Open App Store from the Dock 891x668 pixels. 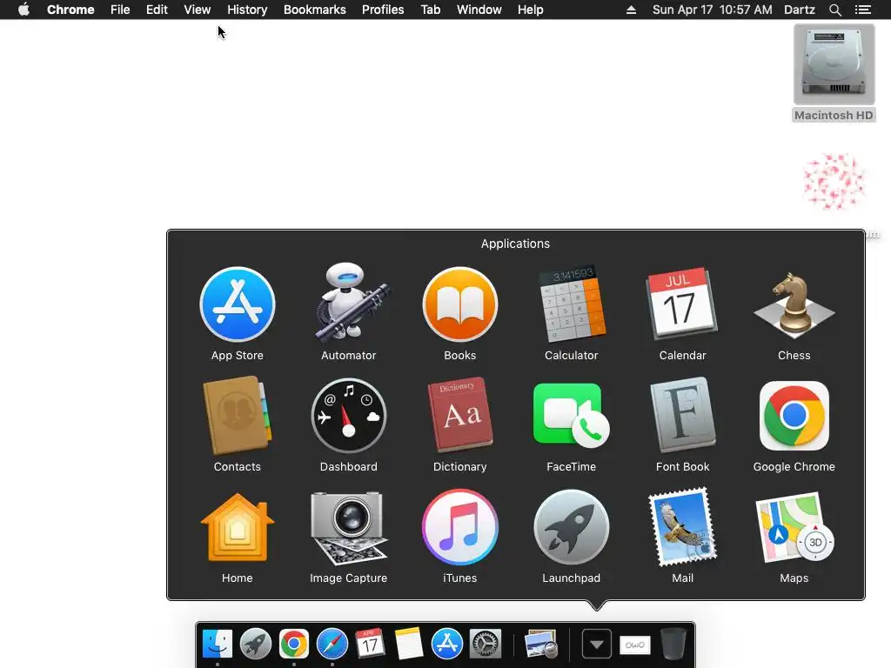pos(446,644)
